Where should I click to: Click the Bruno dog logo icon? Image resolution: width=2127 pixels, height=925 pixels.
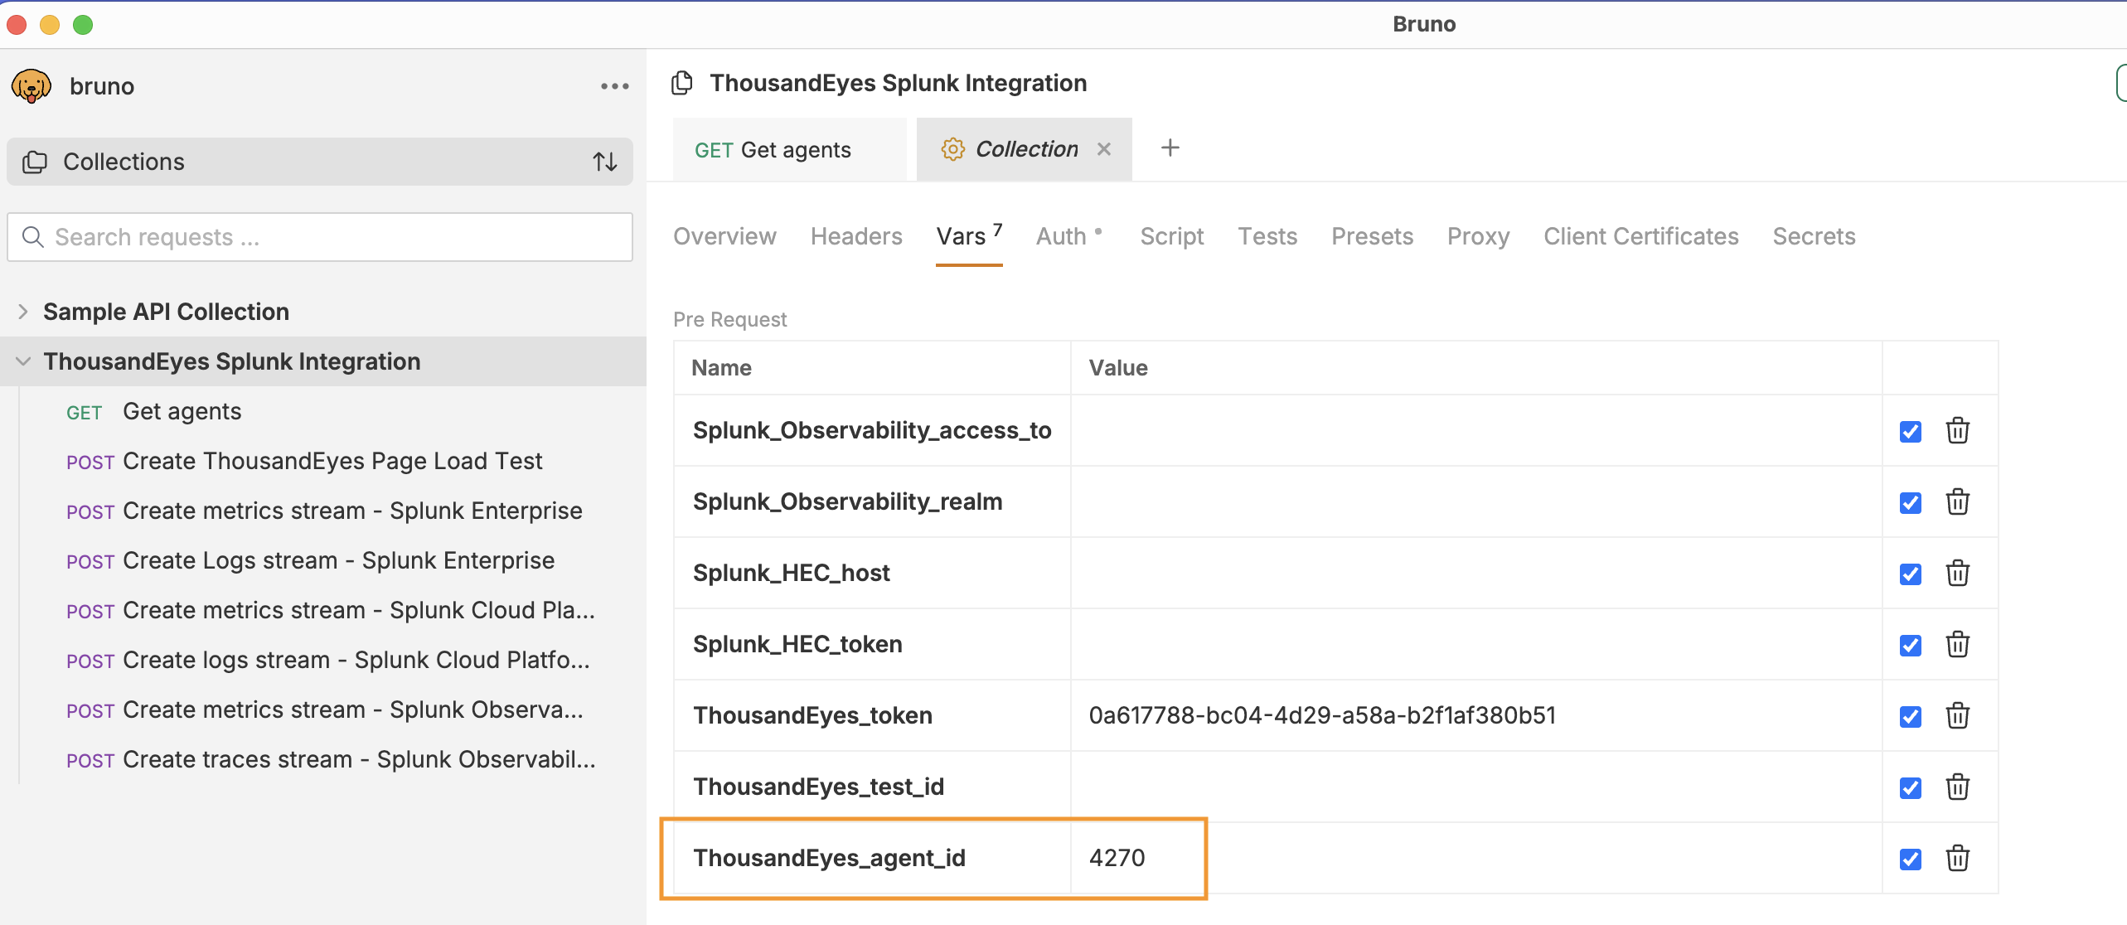(31, 86)
